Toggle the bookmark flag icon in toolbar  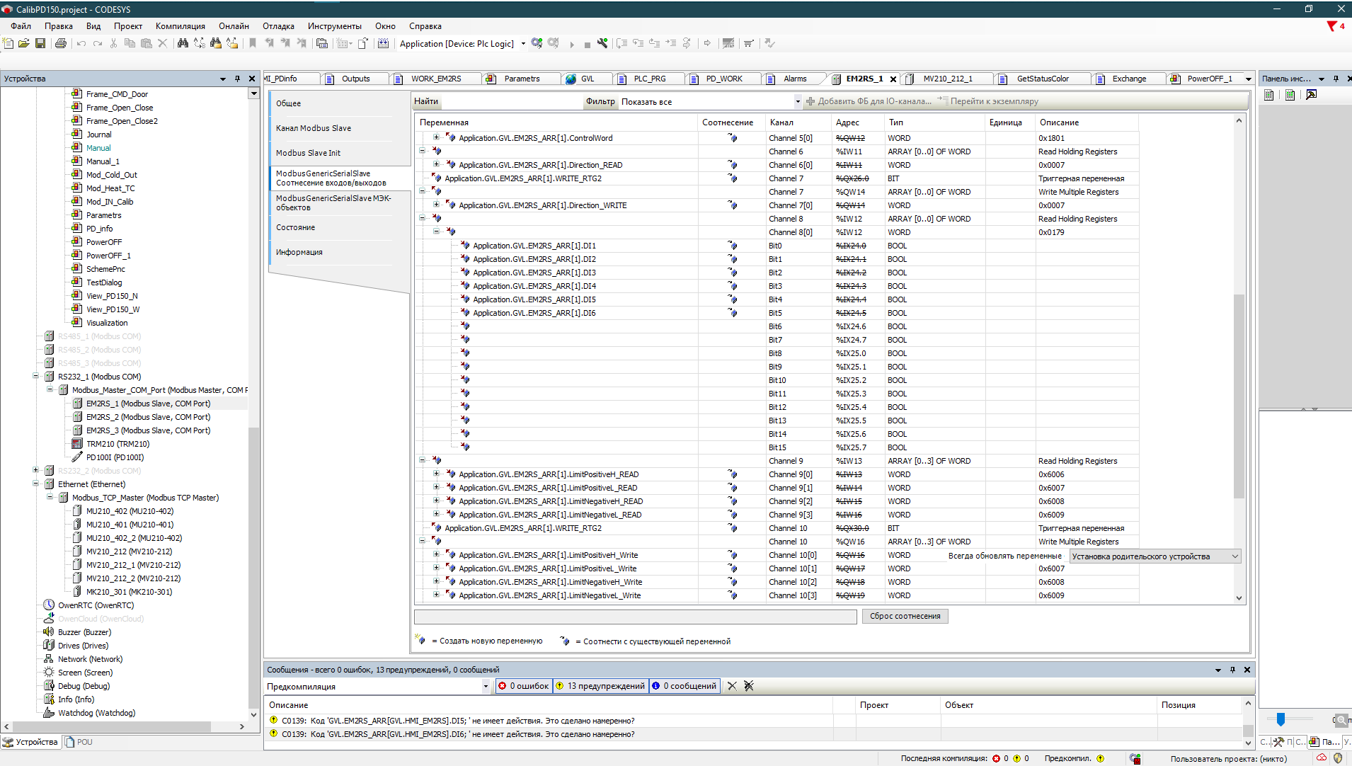pyautogui.click(x=253, y=44)
